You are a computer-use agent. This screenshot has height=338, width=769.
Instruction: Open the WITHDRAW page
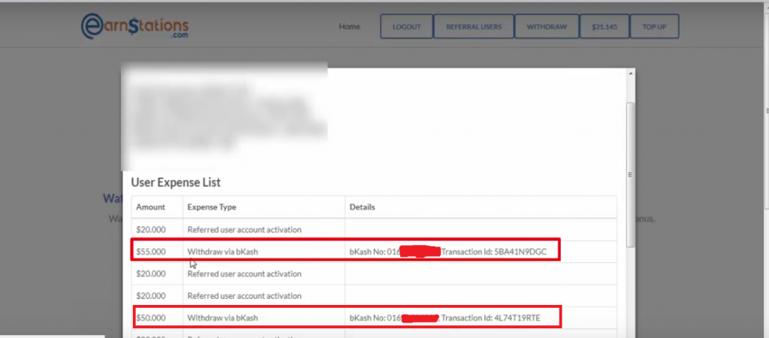[x=547, y=27]
